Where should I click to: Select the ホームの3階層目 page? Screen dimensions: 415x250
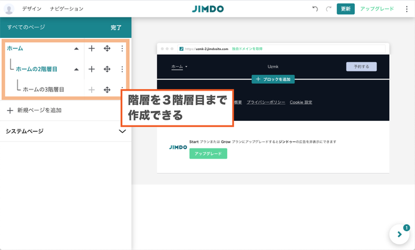[43, 90]
